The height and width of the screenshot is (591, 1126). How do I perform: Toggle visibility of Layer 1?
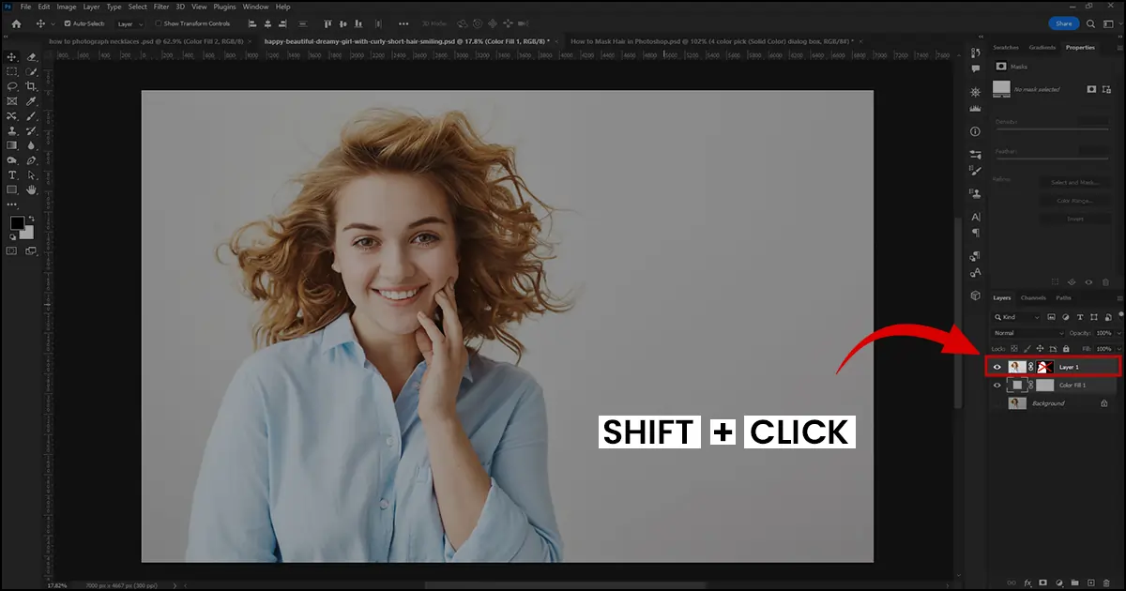[998, 366]
